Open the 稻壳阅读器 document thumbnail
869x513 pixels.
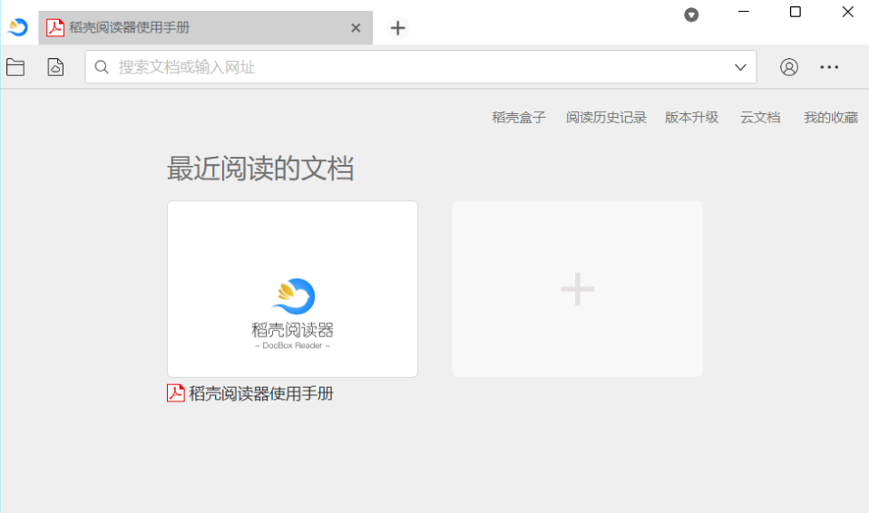coord(293,289)
